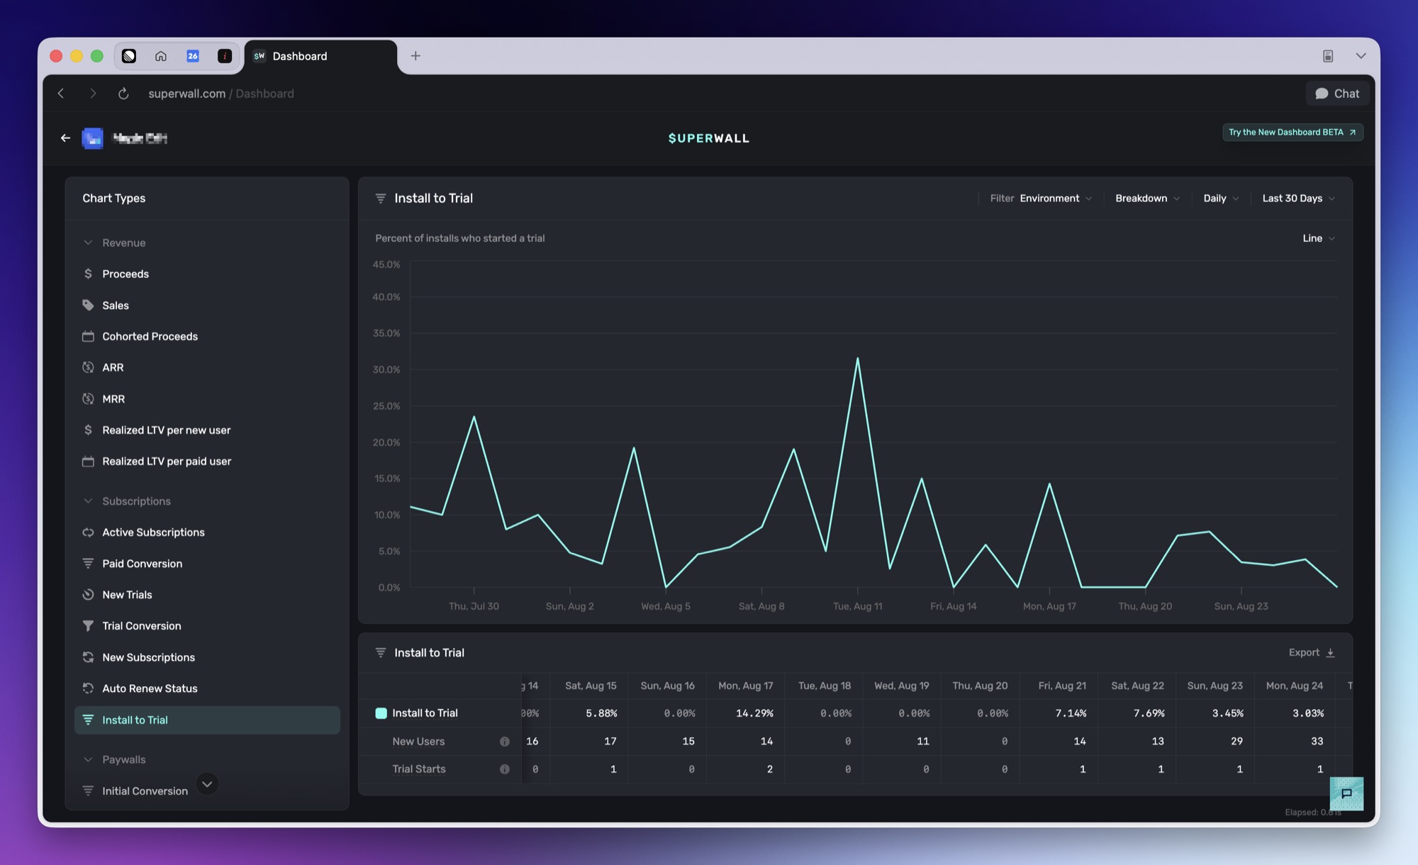Open the floating chat widget icon
This screenshot has height=865, width=1418.
[x=1346, y=793]
